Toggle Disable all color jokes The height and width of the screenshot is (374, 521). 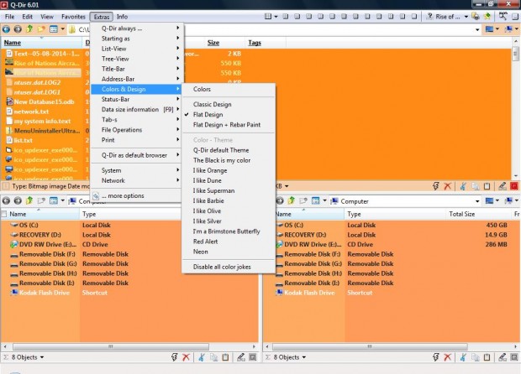click(222, 267)
